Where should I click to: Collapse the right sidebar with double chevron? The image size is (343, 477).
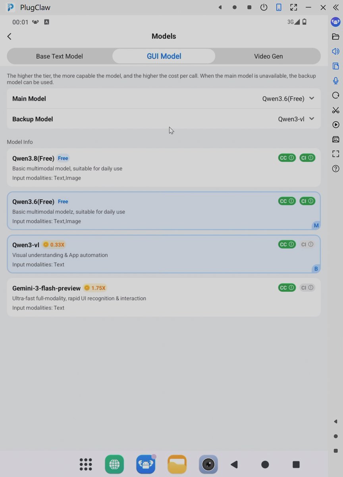coord(335,7)
